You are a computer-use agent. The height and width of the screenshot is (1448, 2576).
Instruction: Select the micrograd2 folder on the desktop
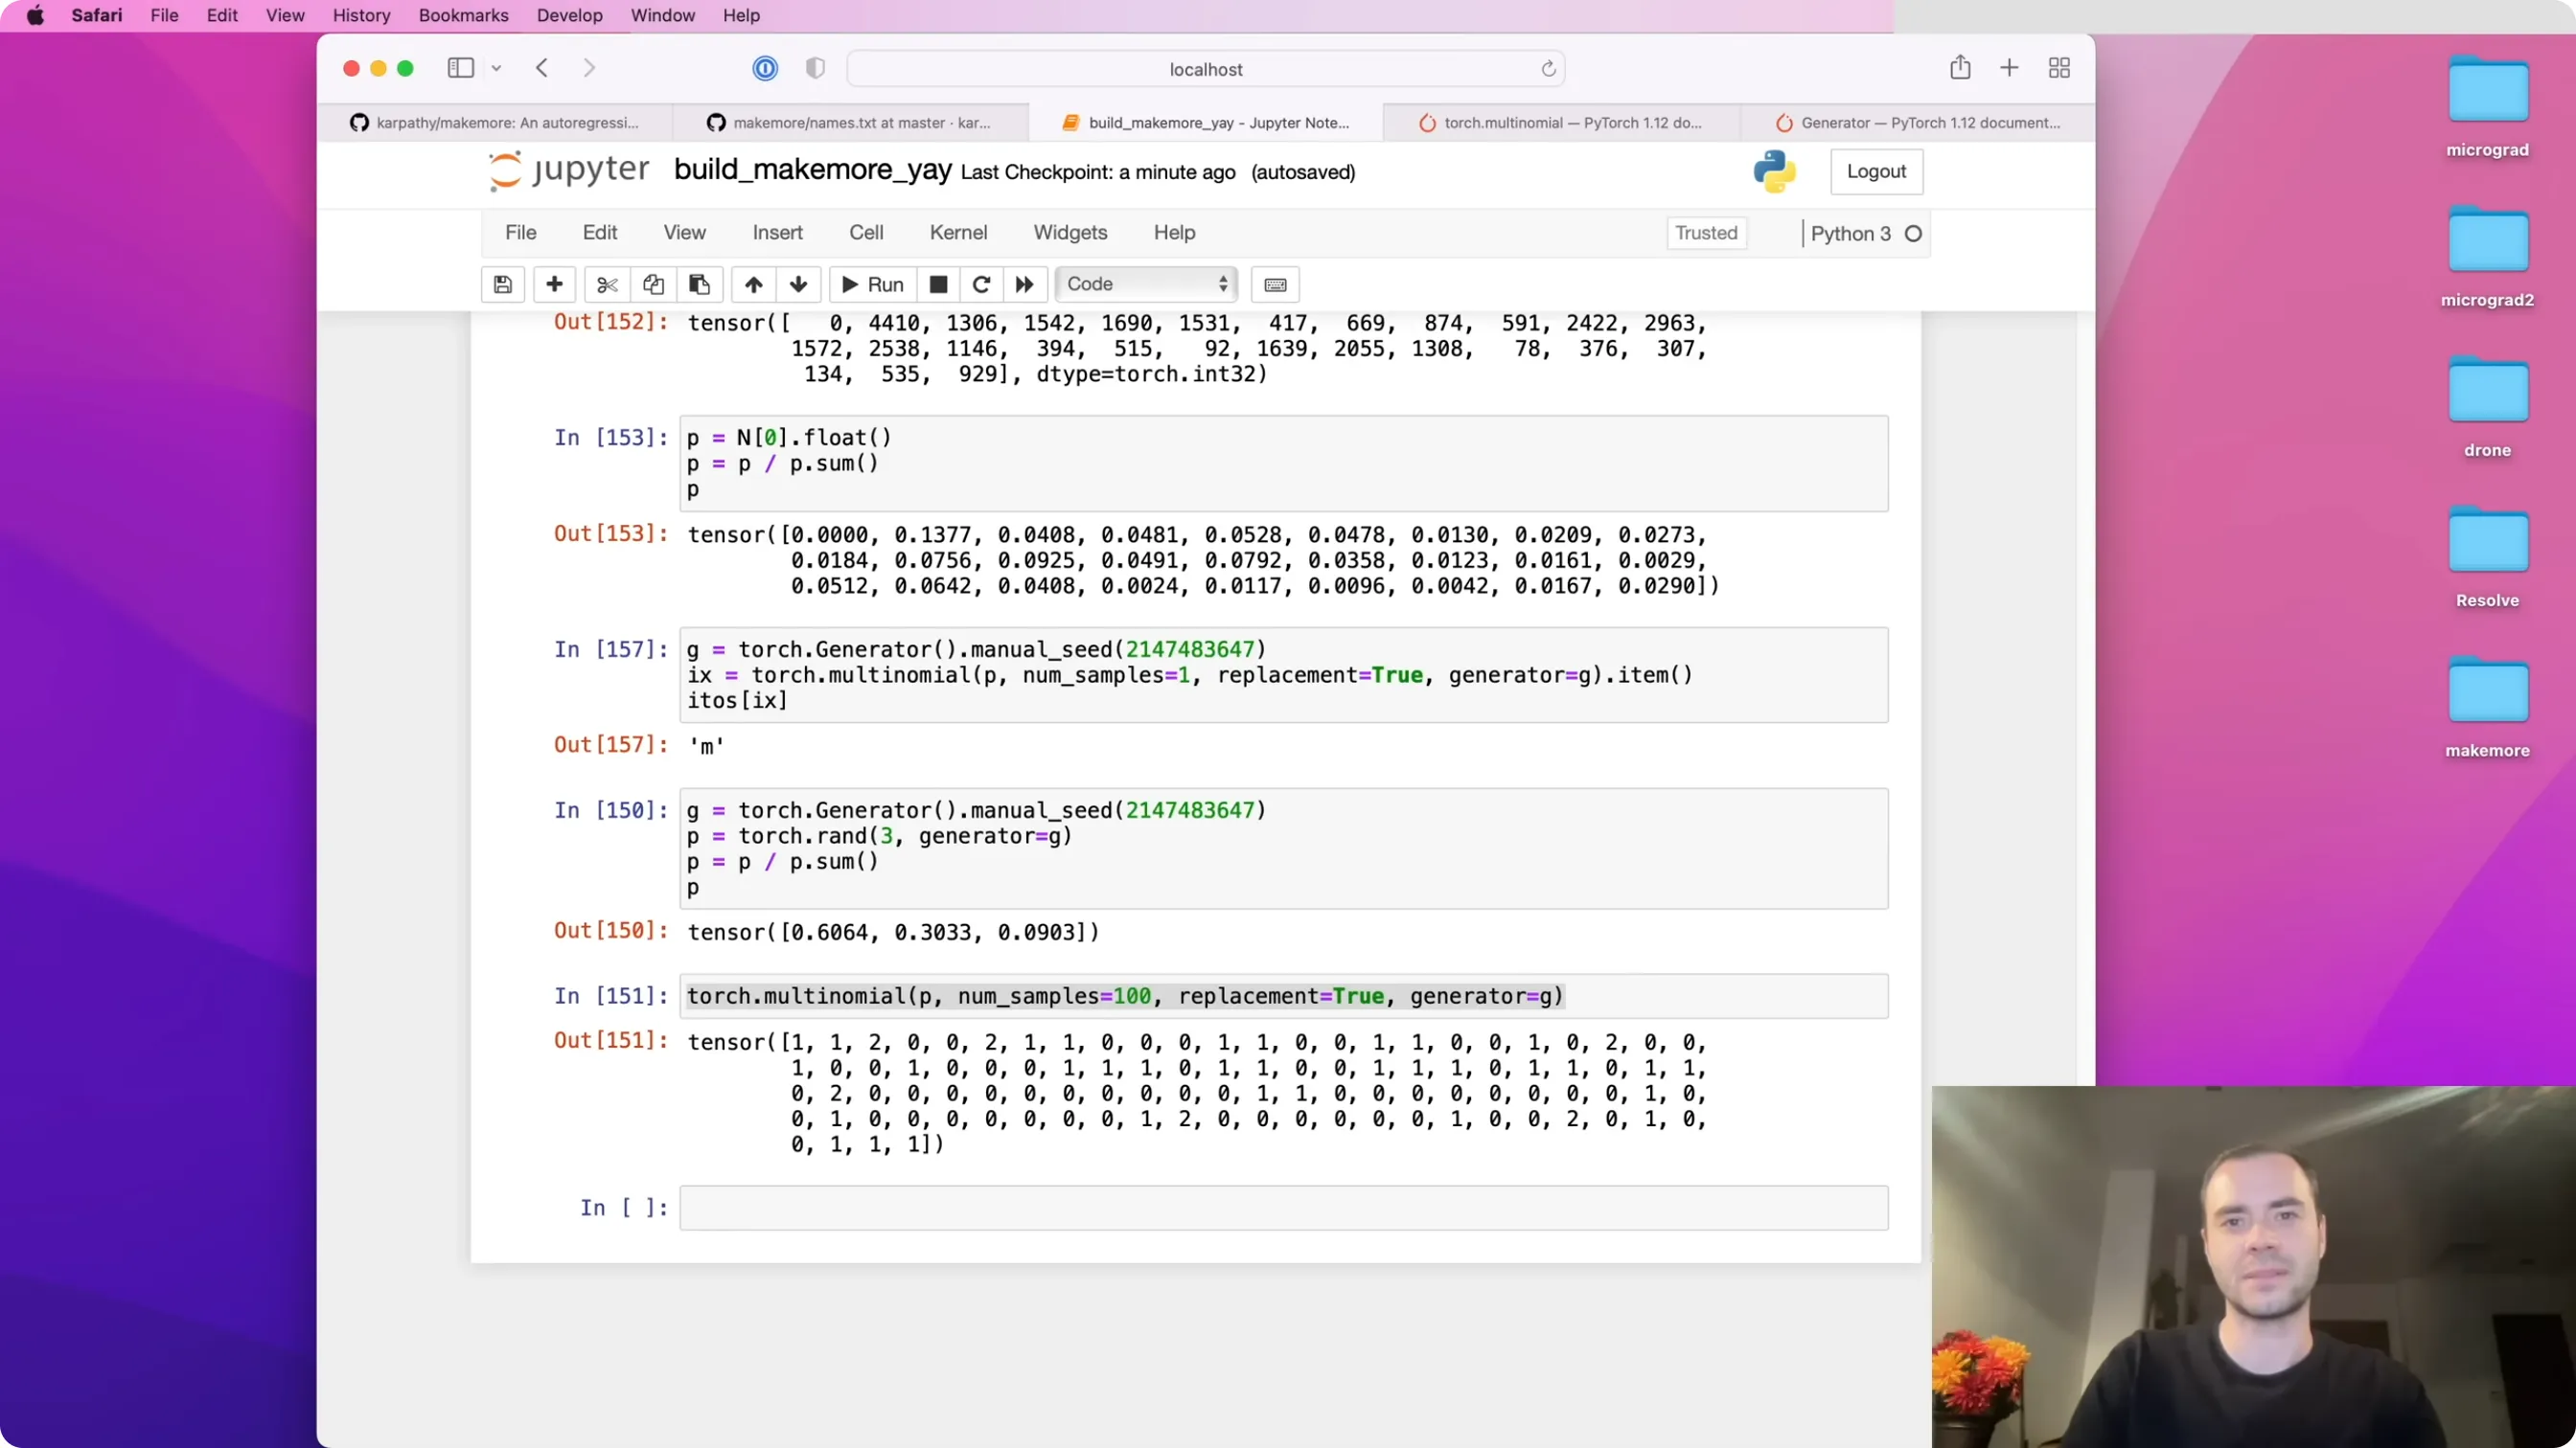pos(2487,258)
